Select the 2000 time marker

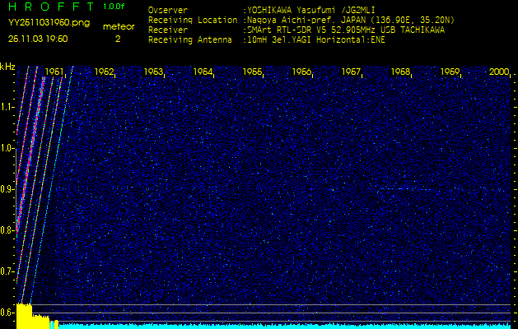coord(499,72)
